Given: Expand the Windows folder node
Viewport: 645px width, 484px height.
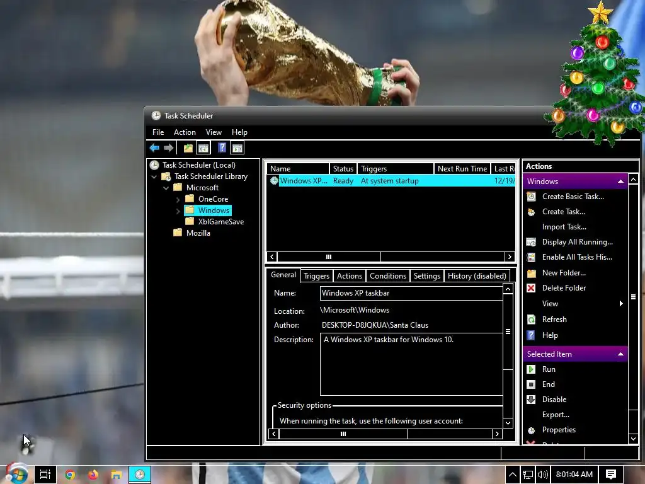Looking at the screenshot, I should (178, 211).
